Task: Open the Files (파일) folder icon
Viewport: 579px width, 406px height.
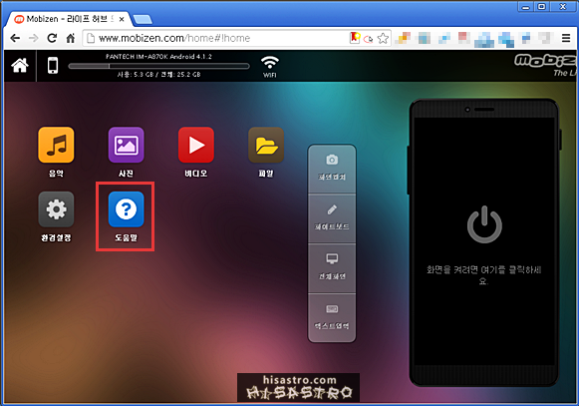Action: (x=266, y=145)
